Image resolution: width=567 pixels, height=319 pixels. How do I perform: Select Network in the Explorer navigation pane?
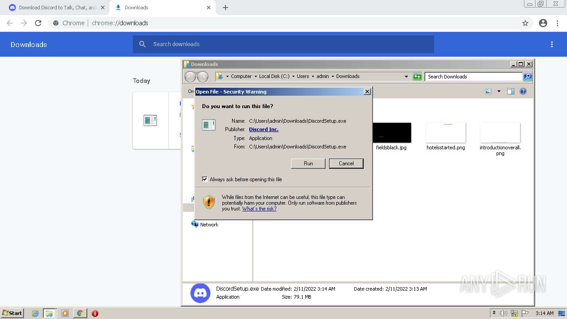point(209,225)
